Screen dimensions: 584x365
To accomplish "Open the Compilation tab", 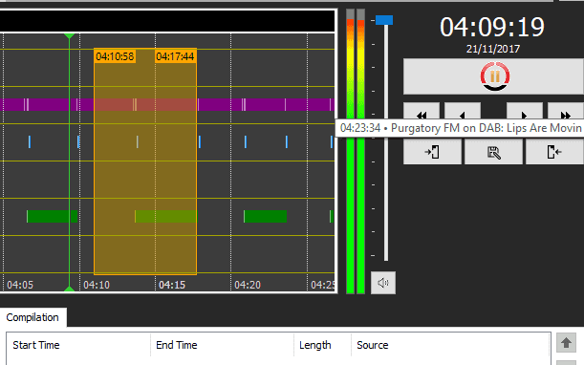I will [32, 317].
